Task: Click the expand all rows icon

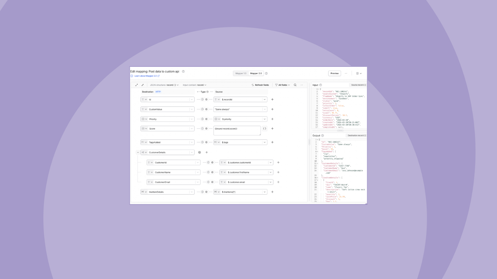Action: 137,85
